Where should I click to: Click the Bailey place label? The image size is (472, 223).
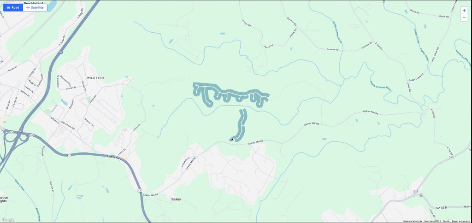click(176, 199)
